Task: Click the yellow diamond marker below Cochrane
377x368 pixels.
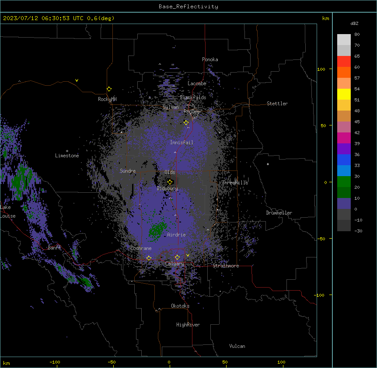Action: coord(149,258)
